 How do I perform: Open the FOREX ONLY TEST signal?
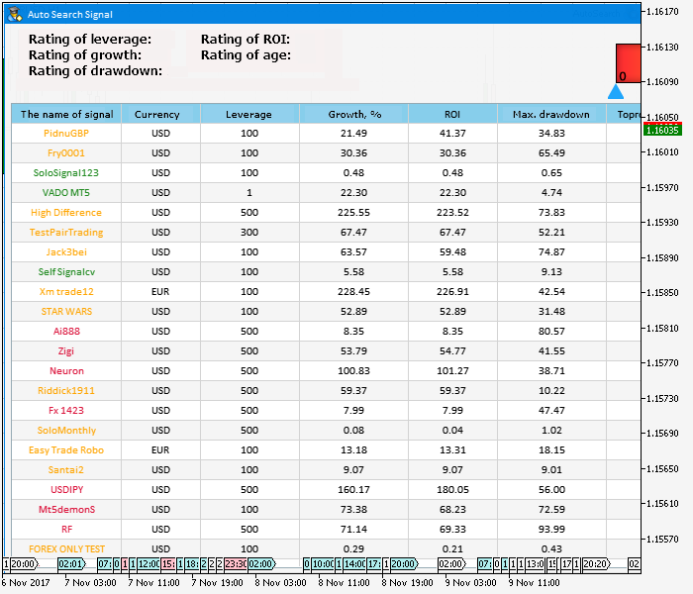pyautogui.click(x=66, y=548)
